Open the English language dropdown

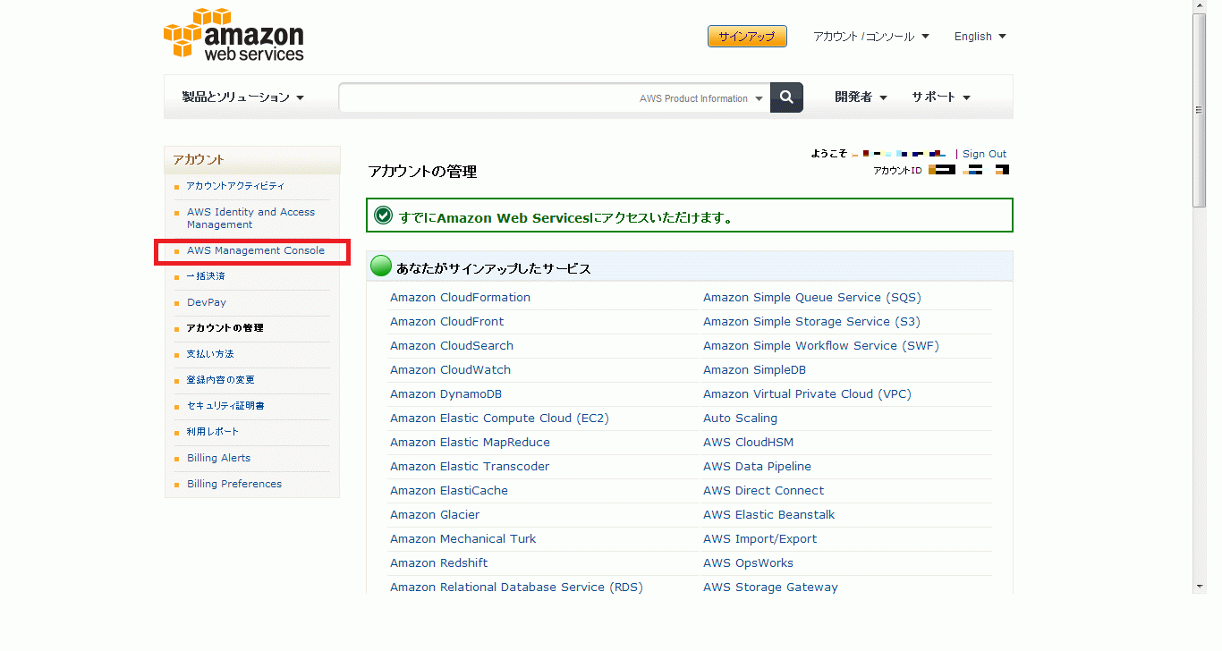click(980, 37)
